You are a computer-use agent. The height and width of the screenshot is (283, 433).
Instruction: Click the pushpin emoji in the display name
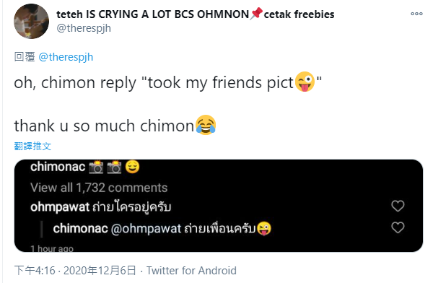pyautogui.click(x=256, y=14)
